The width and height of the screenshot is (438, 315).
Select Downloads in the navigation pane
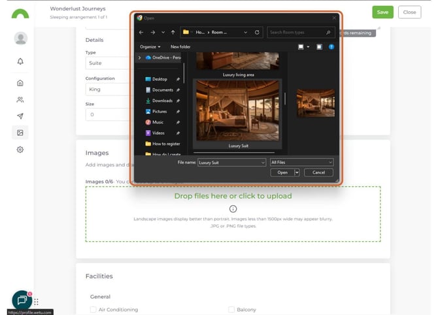[162, 101]
